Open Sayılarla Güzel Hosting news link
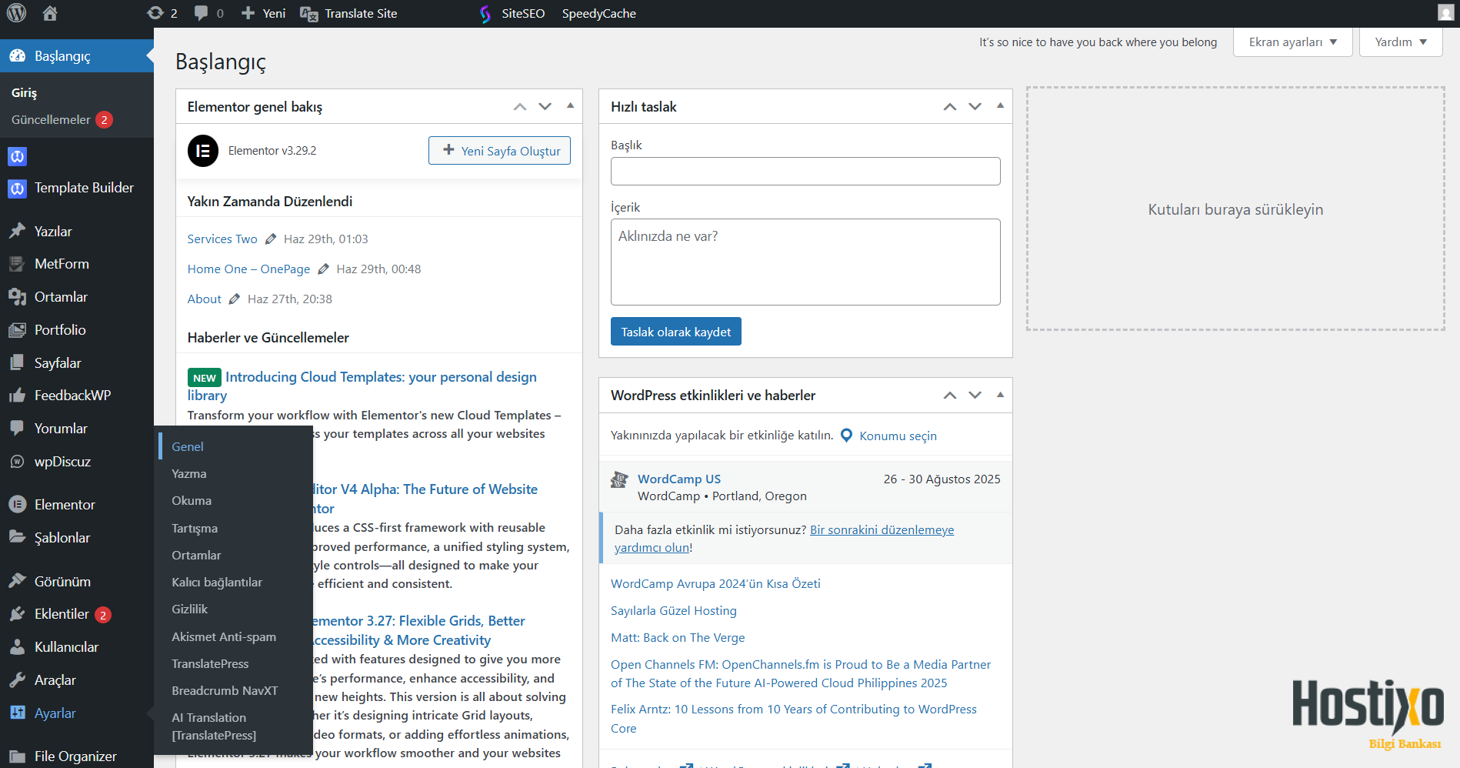Image resolution: width=1460 pixels, height=768 pixels. coord(674,610)
